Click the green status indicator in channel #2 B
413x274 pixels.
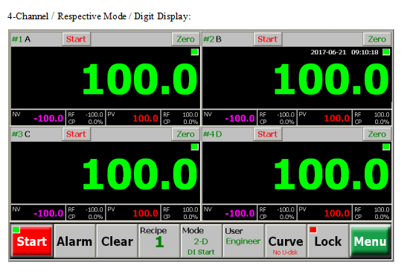tap(386, 52)
